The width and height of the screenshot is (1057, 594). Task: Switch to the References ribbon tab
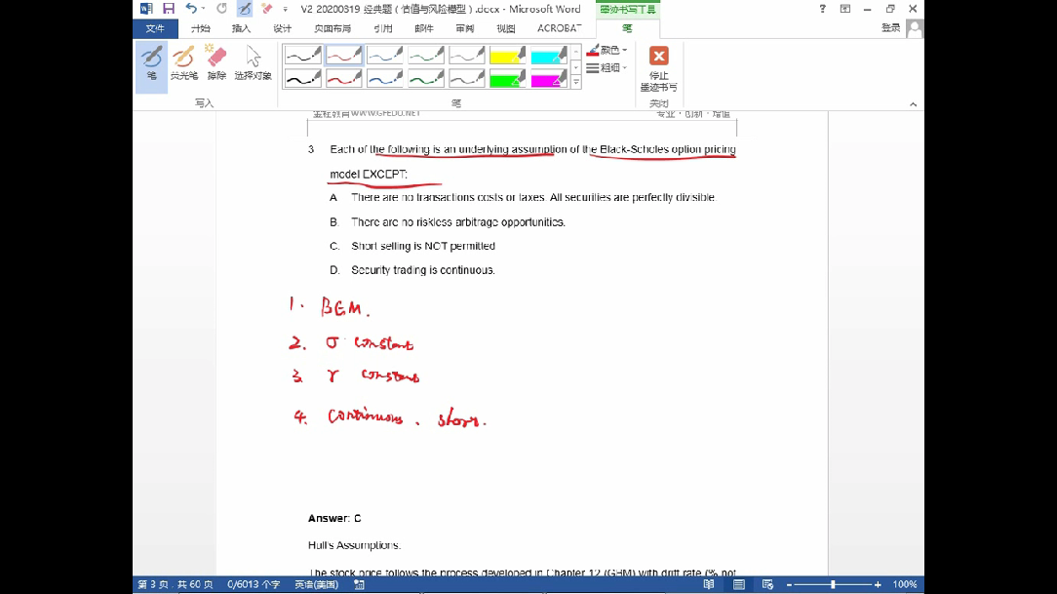(x=383, y=28)
